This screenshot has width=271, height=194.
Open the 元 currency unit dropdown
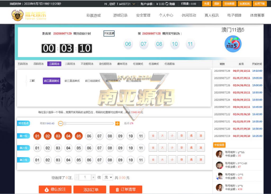coord(108,177)
